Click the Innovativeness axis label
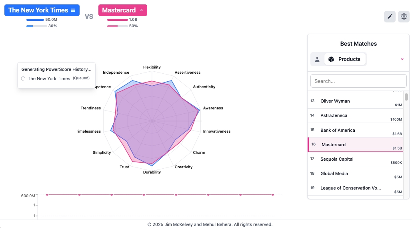Viewport: 412px width, 228px height. coord(217,131)
